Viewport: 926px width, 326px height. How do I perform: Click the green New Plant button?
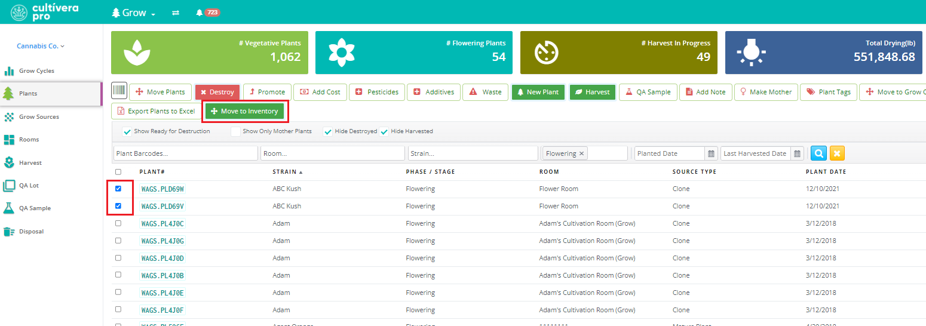tap(538, 92)
